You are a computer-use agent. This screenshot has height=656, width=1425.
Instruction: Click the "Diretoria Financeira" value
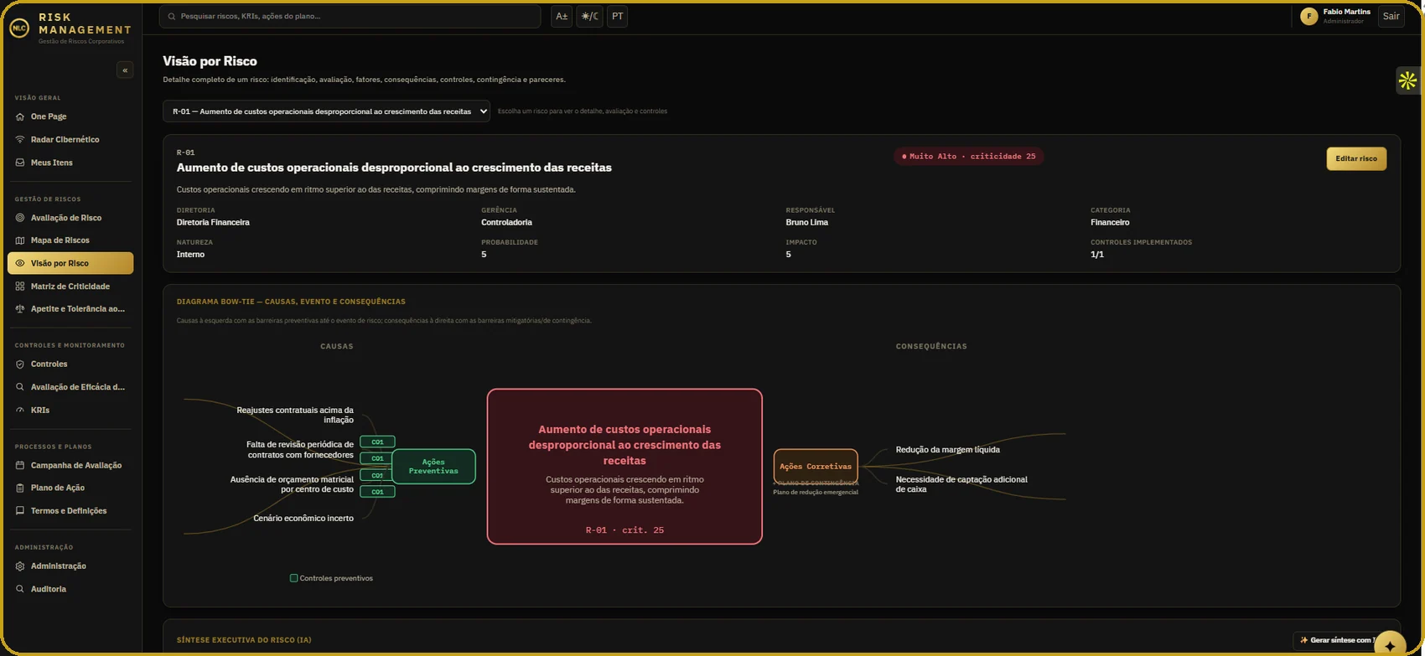click(x=213, y=223)
